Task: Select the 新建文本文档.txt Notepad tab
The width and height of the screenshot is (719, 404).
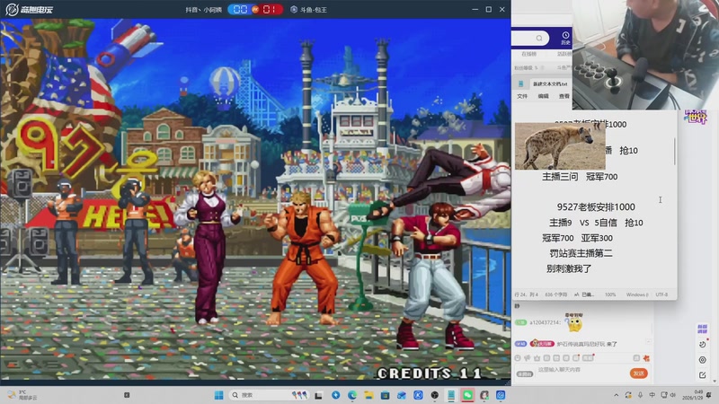Action: click(x=550, y=83)
